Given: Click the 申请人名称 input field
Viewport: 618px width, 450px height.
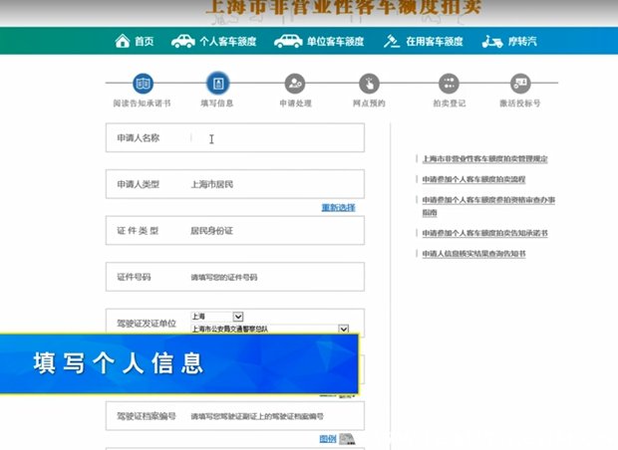Looking at the screenshot, I should point(274,138).
